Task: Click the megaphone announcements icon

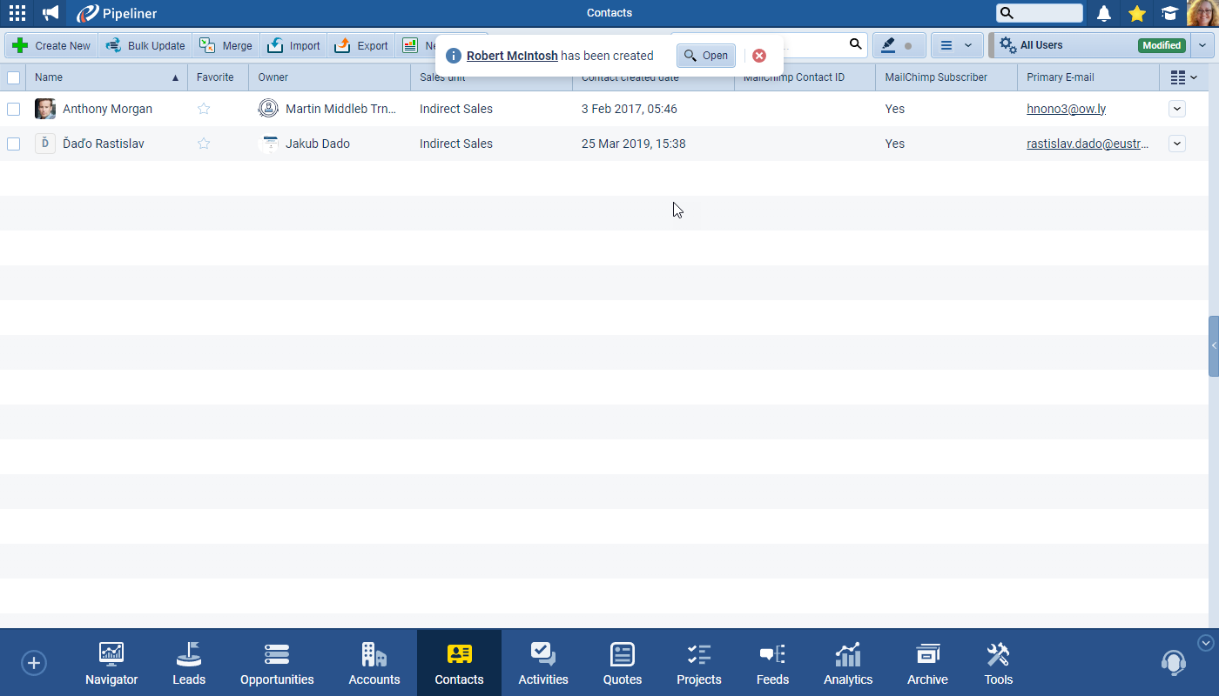Action: (51, 13)
